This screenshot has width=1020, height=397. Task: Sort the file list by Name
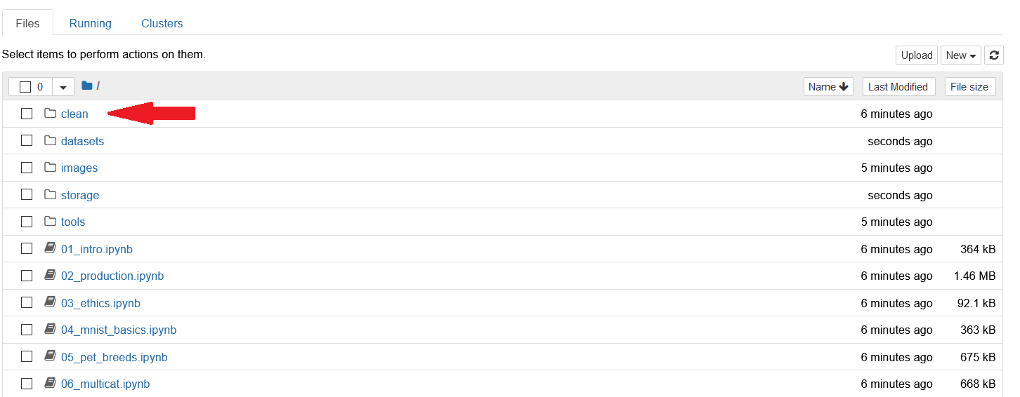[x=829, y=87]
